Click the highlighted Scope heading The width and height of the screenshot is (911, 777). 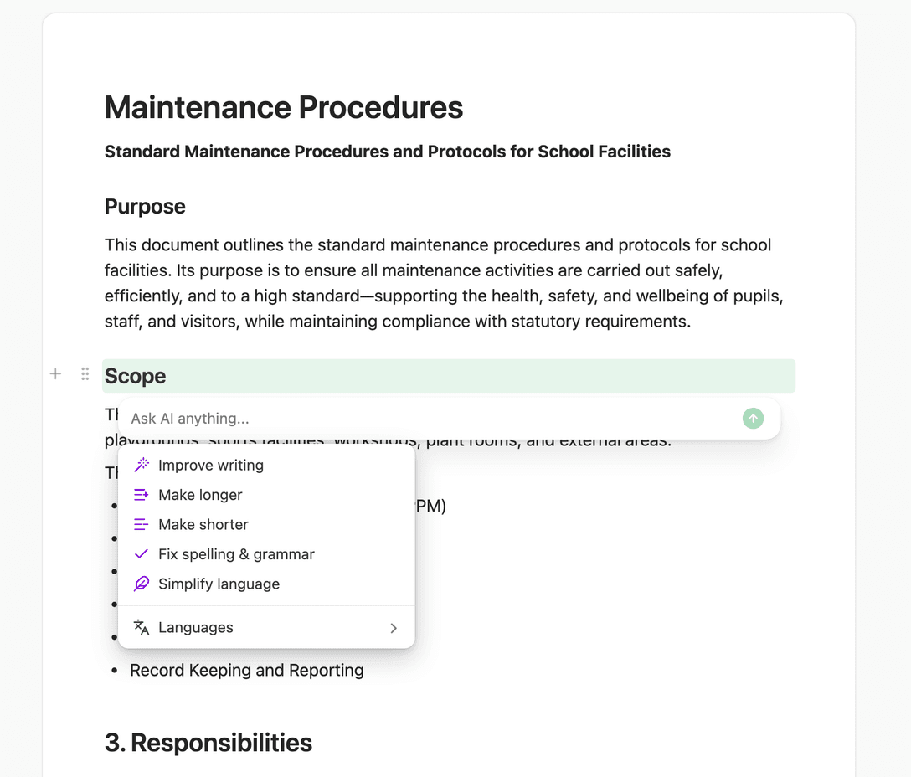pyautogui.click(x=135, y=376)
